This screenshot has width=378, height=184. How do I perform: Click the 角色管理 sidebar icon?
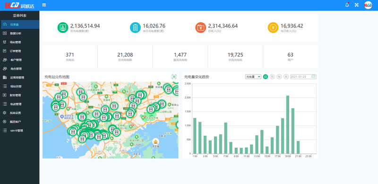[5, 68]
